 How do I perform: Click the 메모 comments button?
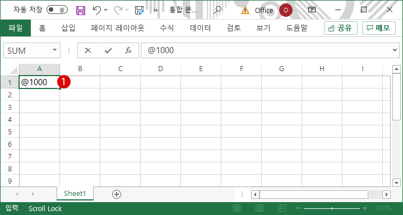click(379, 28)
